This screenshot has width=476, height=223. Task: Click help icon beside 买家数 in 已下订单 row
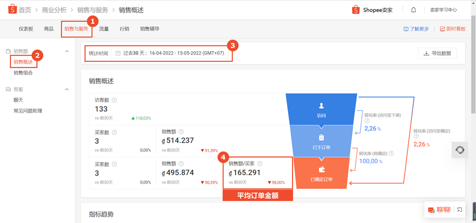(114, 132)
